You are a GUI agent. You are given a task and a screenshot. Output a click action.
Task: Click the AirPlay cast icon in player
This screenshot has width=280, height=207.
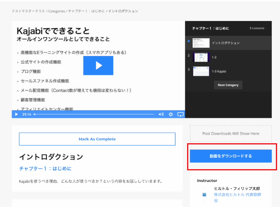point(180,114)
